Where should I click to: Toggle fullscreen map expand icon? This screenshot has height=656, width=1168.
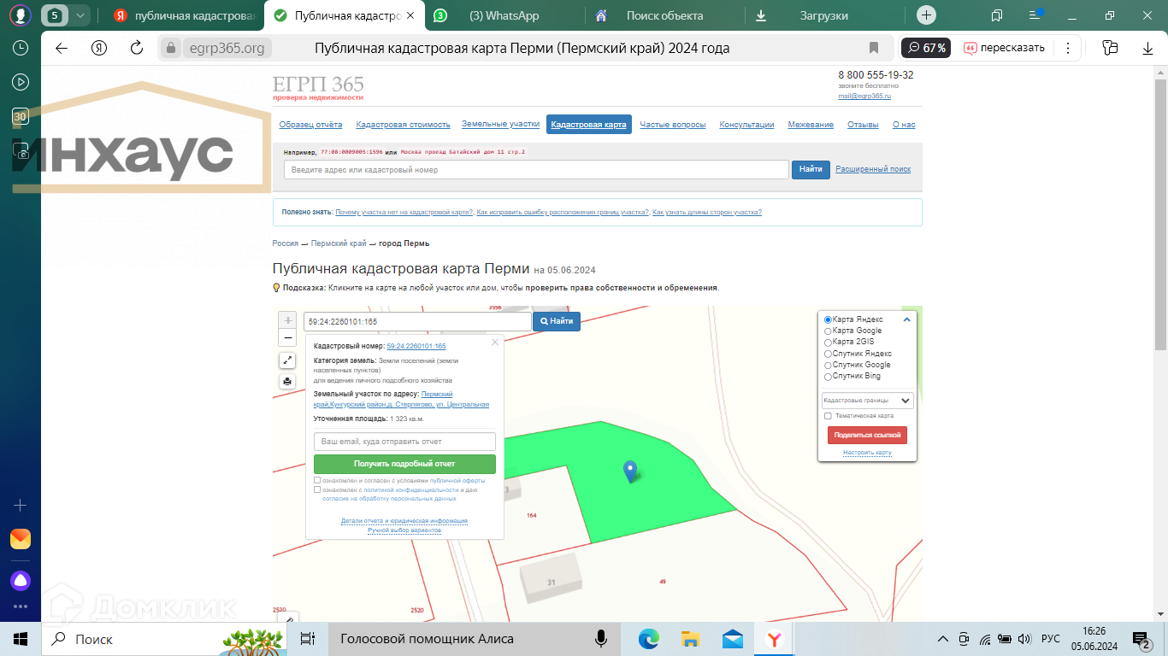click(287, 361)
